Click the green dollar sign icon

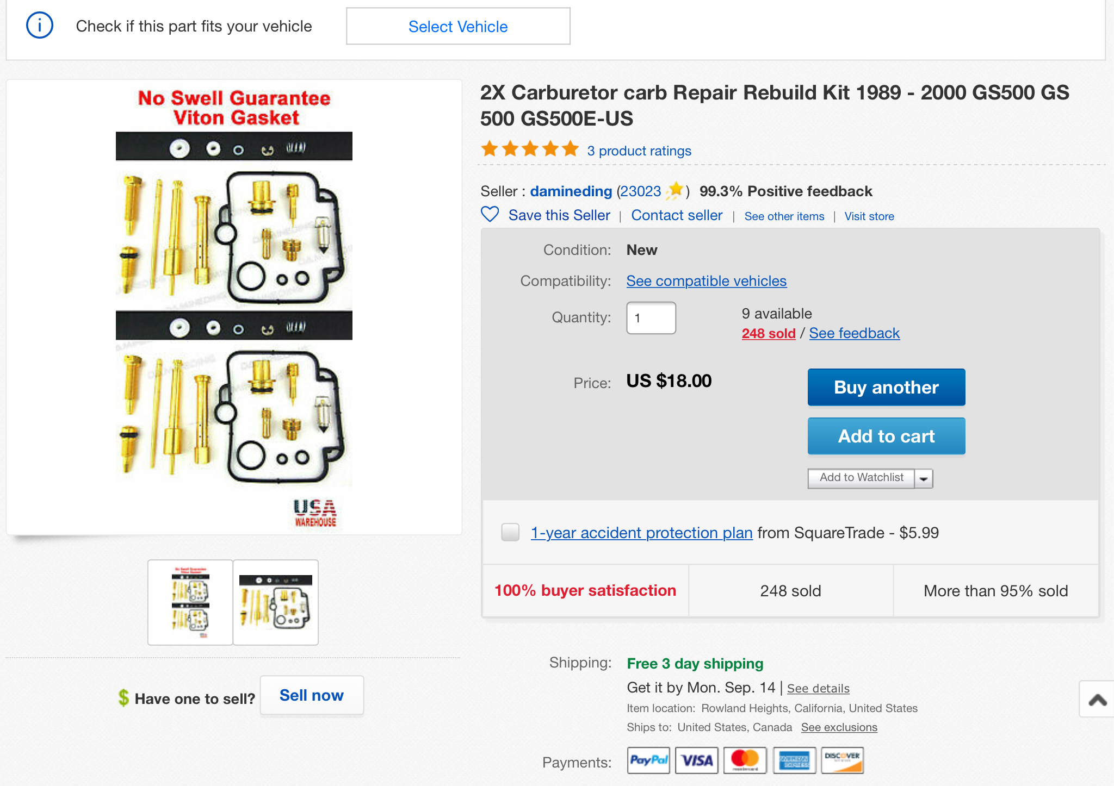coord(123,698)
